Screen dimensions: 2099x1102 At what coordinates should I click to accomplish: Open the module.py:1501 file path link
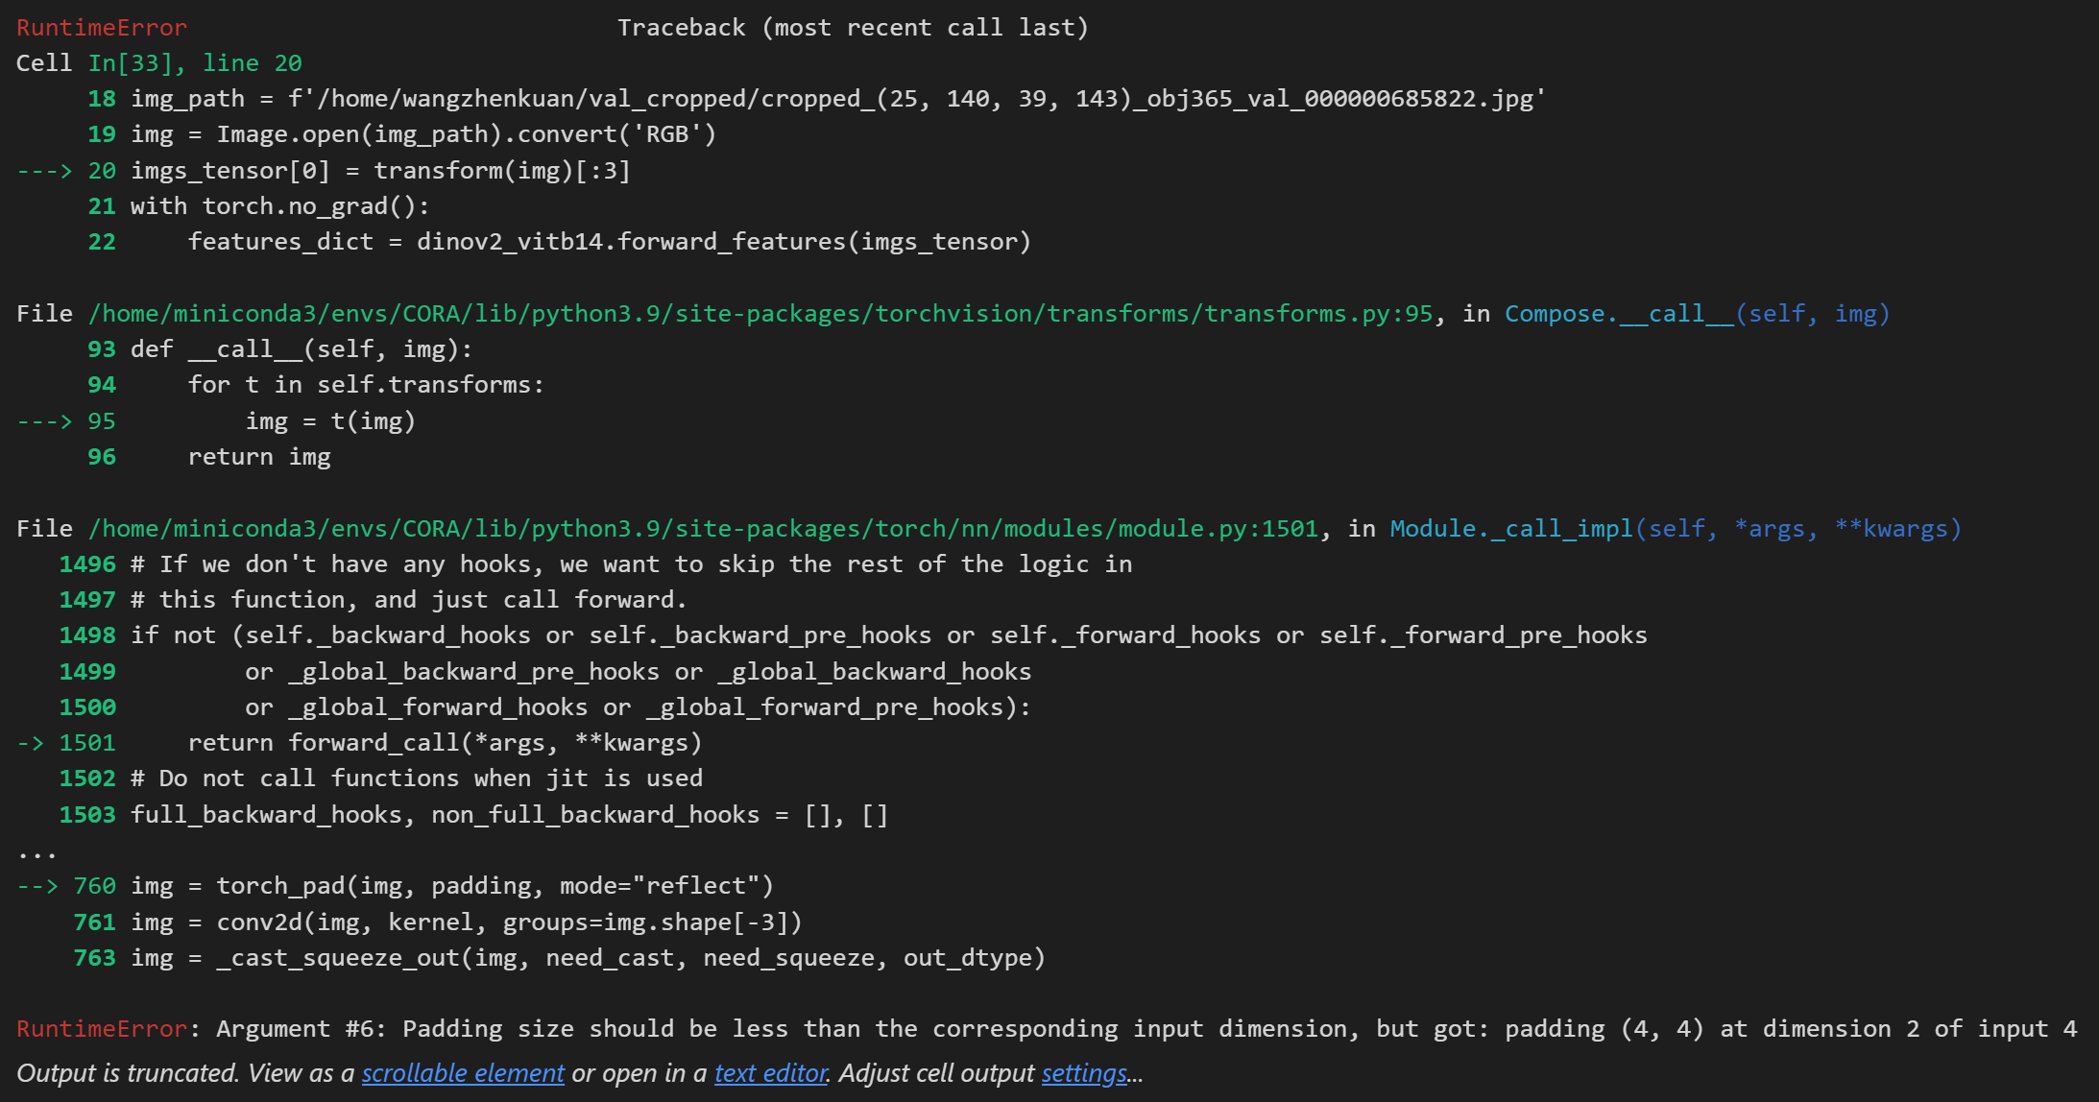pyautogui.click(x=703, y=529)
